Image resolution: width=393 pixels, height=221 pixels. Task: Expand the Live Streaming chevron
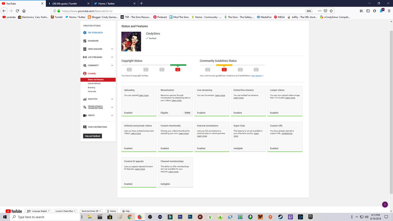click(x=112, y=57)
